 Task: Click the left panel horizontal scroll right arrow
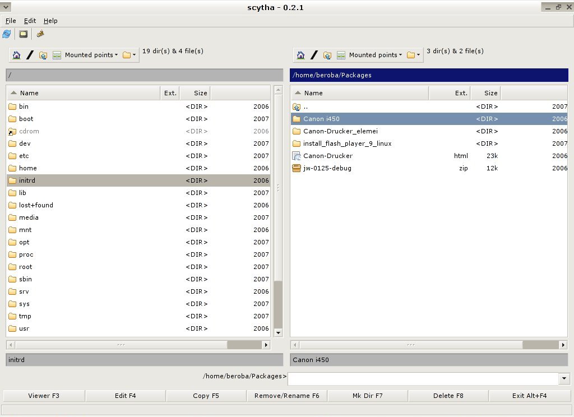(x=266, y=345)
